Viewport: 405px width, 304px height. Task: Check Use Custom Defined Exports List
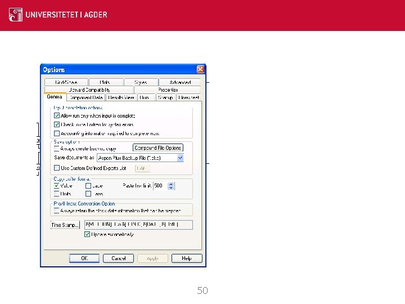pyautogui.click(x=57, y=168)
